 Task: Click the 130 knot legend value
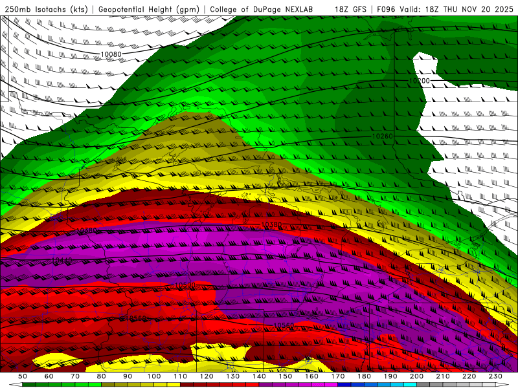click(x=232, y=376)
